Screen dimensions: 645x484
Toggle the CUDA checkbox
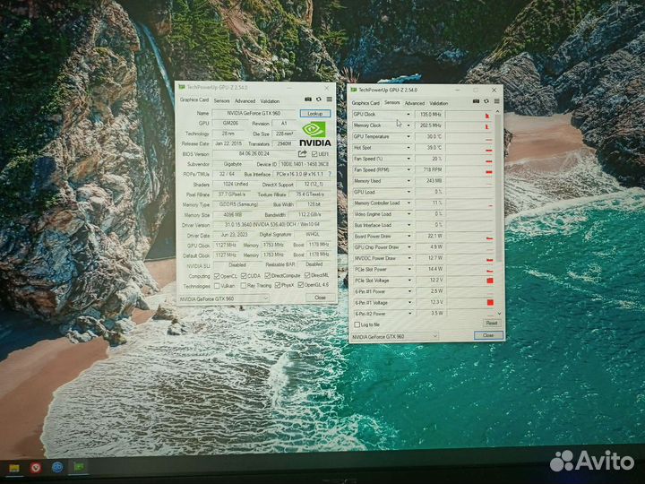[x=244, y=275]
